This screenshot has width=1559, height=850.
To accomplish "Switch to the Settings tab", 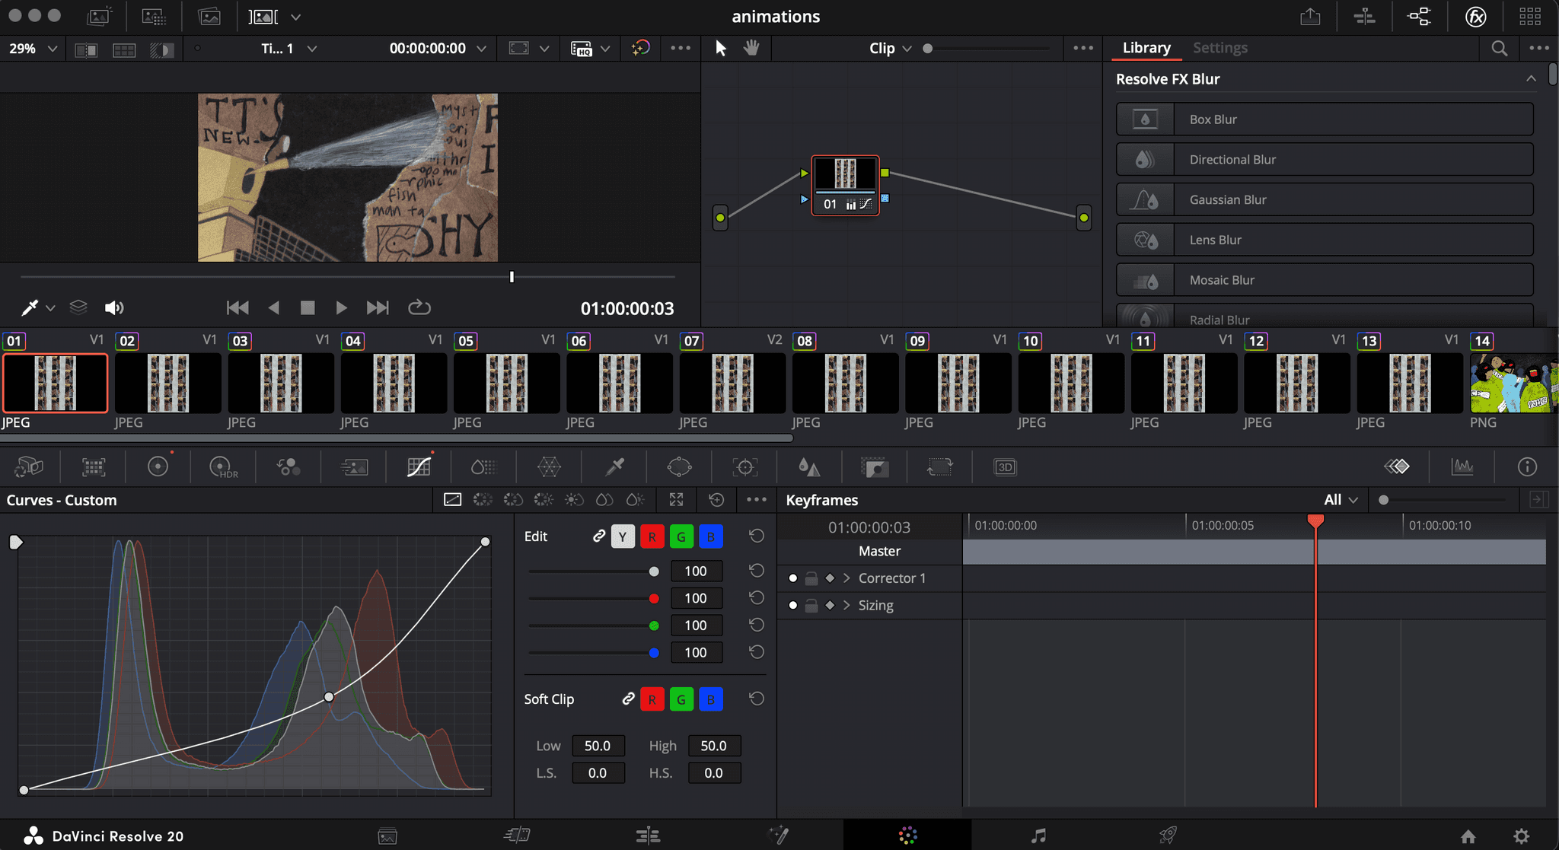I will [1219, 48].
